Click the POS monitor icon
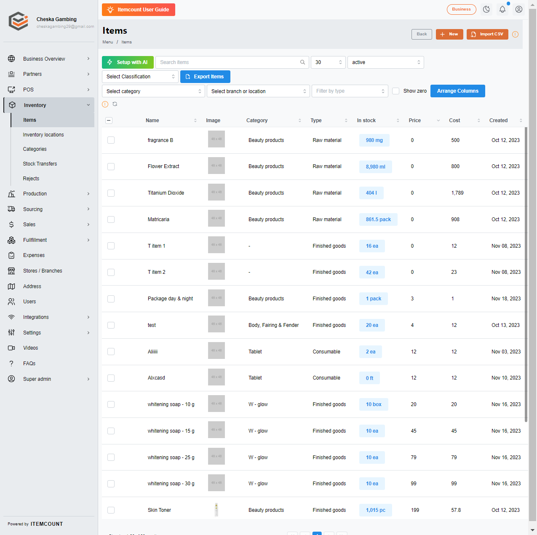 (11, 89)
